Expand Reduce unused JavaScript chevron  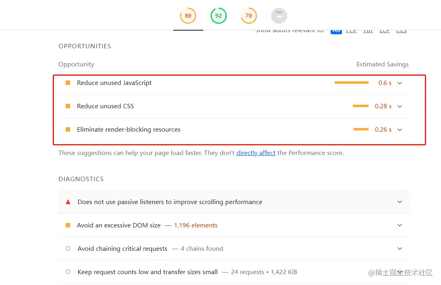click(x=400, y=83)
